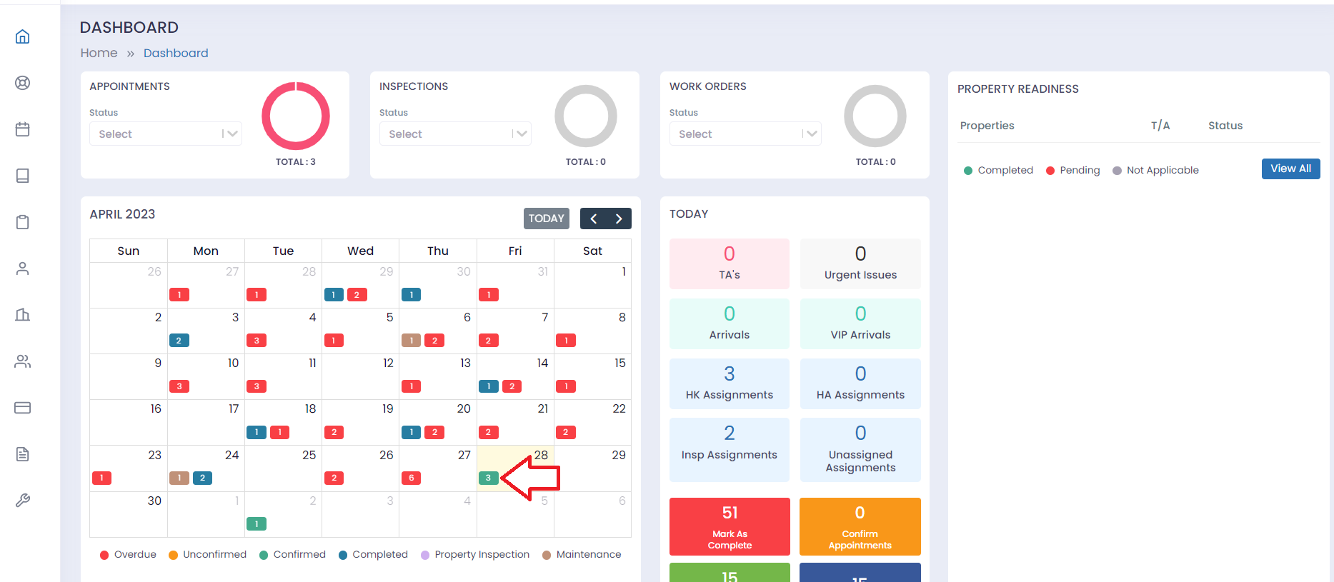Click the green badge on April 28
Image resolution: width=1334 pixels, height=582 pixels.
pyautogui.click(x=488, y=478)
